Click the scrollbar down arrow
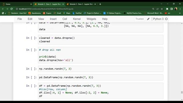 click(182, 100)
